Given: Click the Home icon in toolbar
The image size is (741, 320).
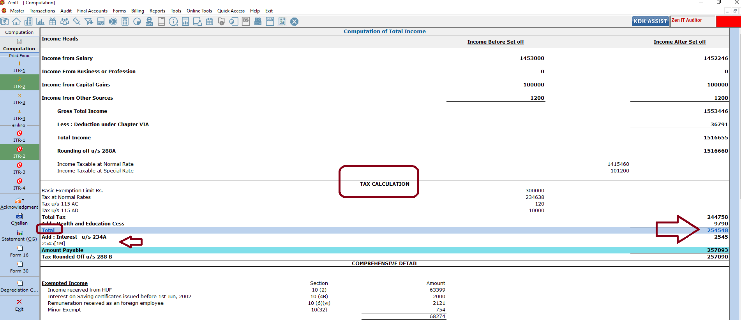Looking at the screenshot, I should pyautogui.click(x=16, y=21).
